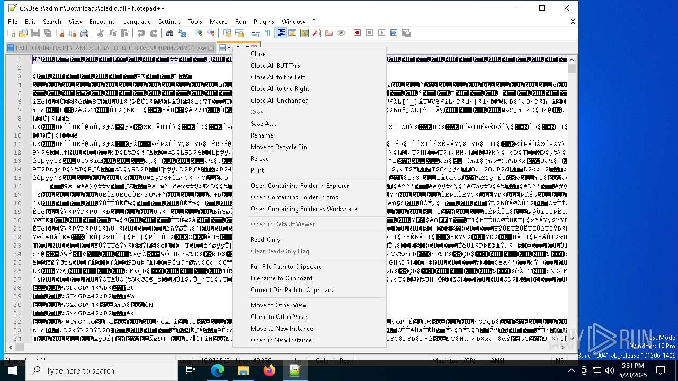Click the Zoom Out magnifier icon
The width and height of the screenshot is (678, 381).
[x=211, y=33]
